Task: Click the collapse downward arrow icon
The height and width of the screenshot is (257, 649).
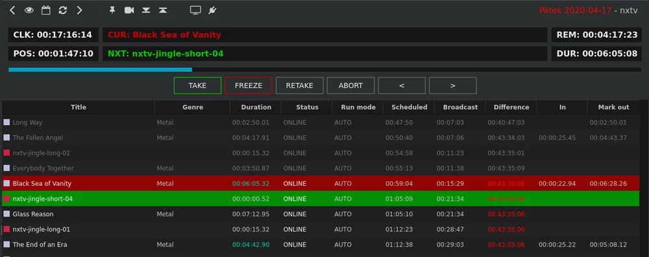Action: [146, 10]
